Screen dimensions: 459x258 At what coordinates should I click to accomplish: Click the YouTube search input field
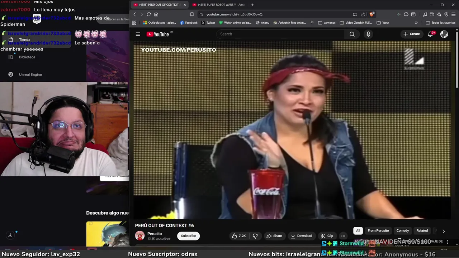[x=280, y=34]
